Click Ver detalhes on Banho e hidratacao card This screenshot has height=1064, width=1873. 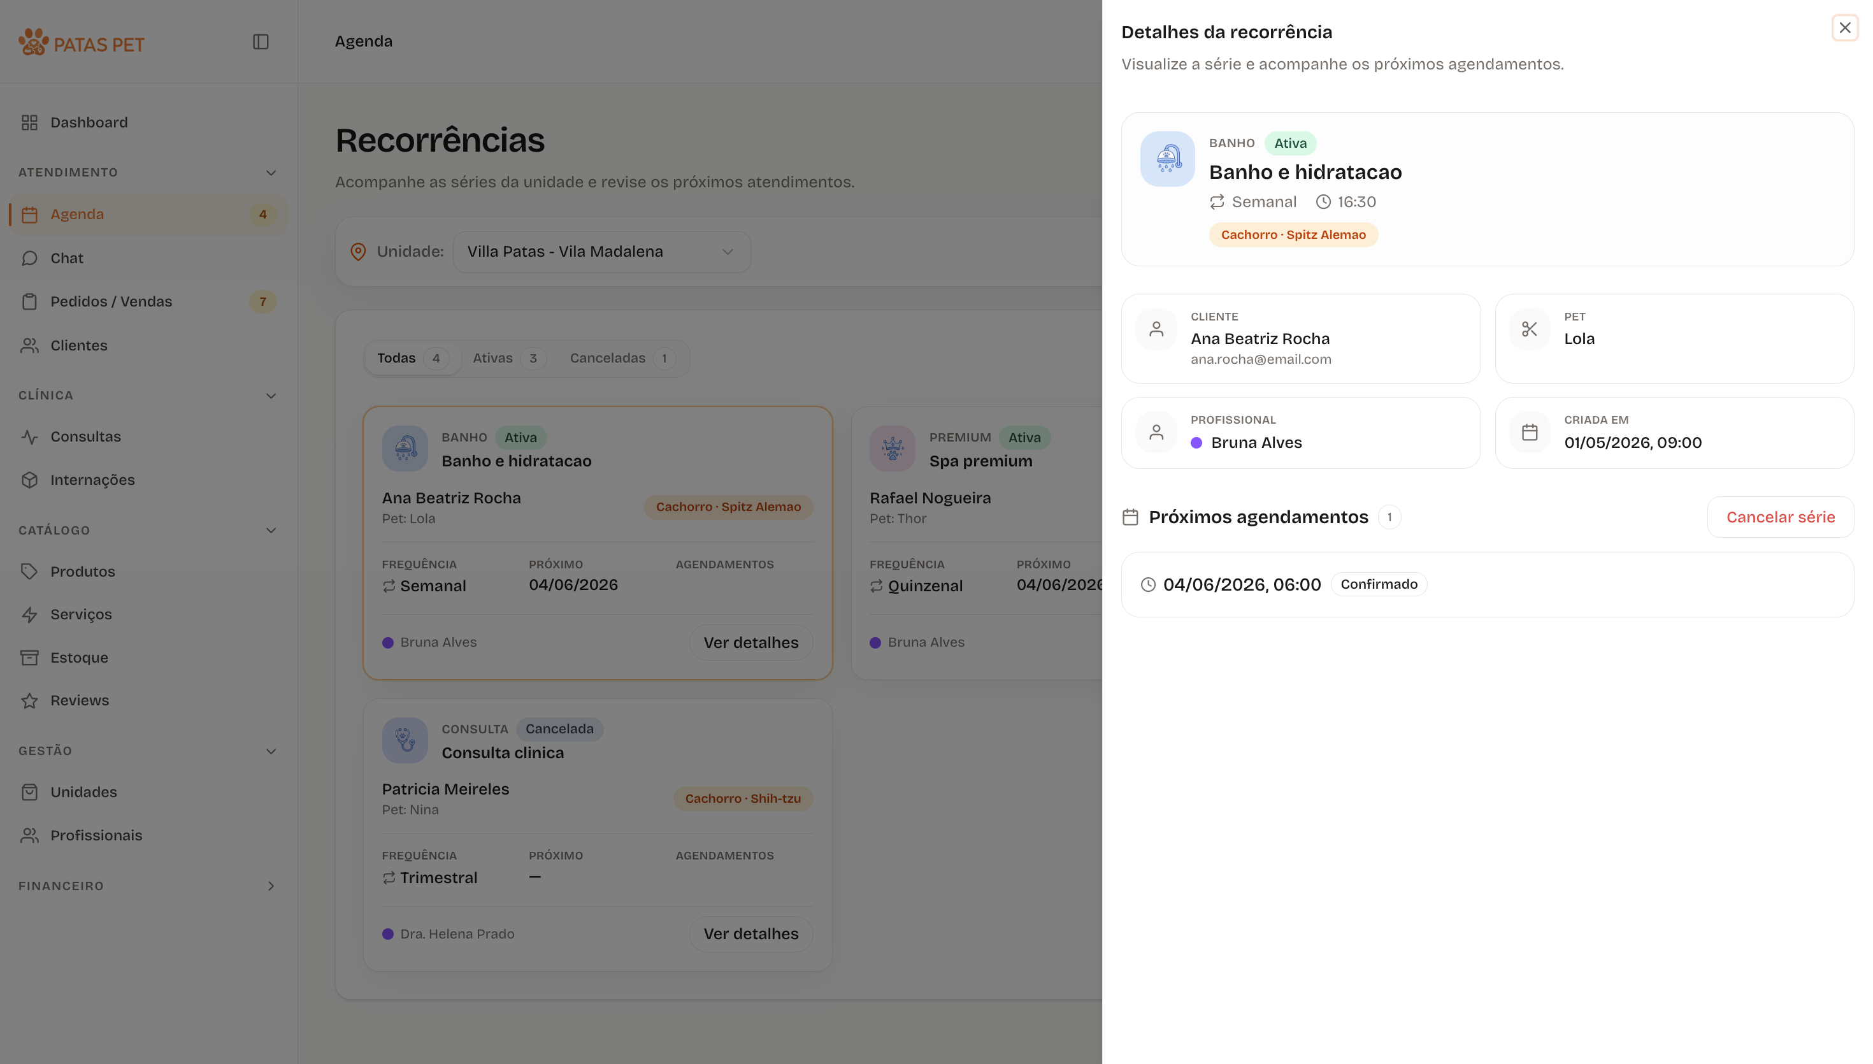(x=751, y=642)
